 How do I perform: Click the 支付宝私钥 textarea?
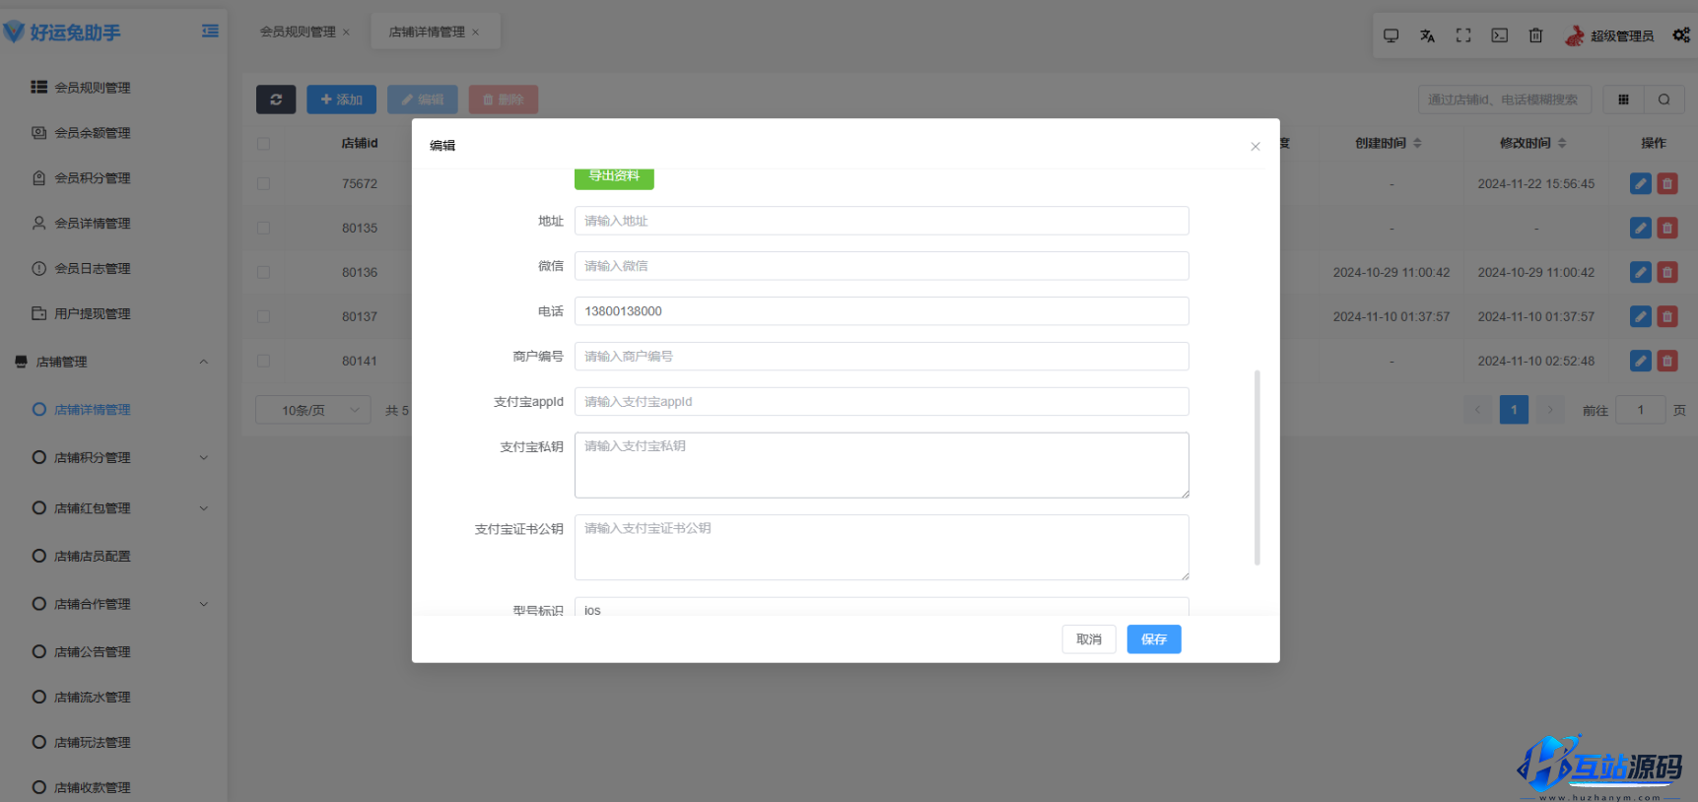[x=881, y=465]
